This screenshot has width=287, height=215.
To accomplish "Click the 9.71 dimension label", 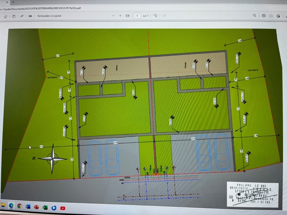I will click(41, 147).
